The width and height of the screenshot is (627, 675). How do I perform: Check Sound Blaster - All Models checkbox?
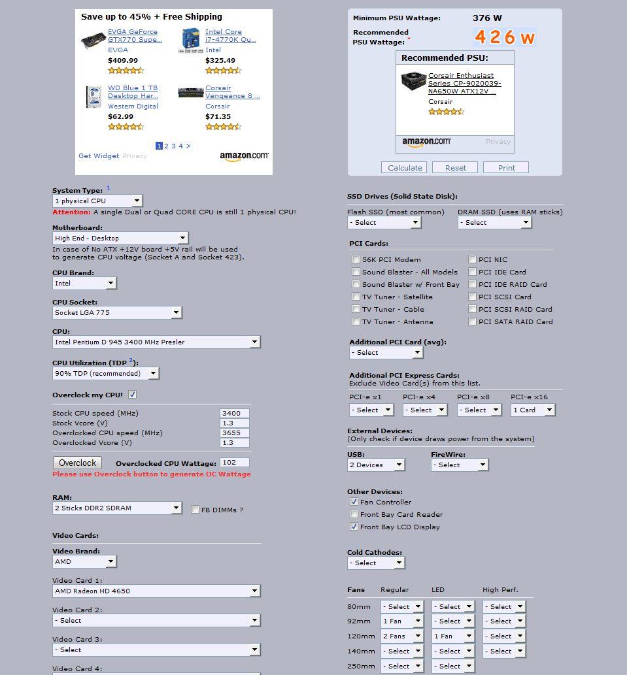(x=356, y=272)
